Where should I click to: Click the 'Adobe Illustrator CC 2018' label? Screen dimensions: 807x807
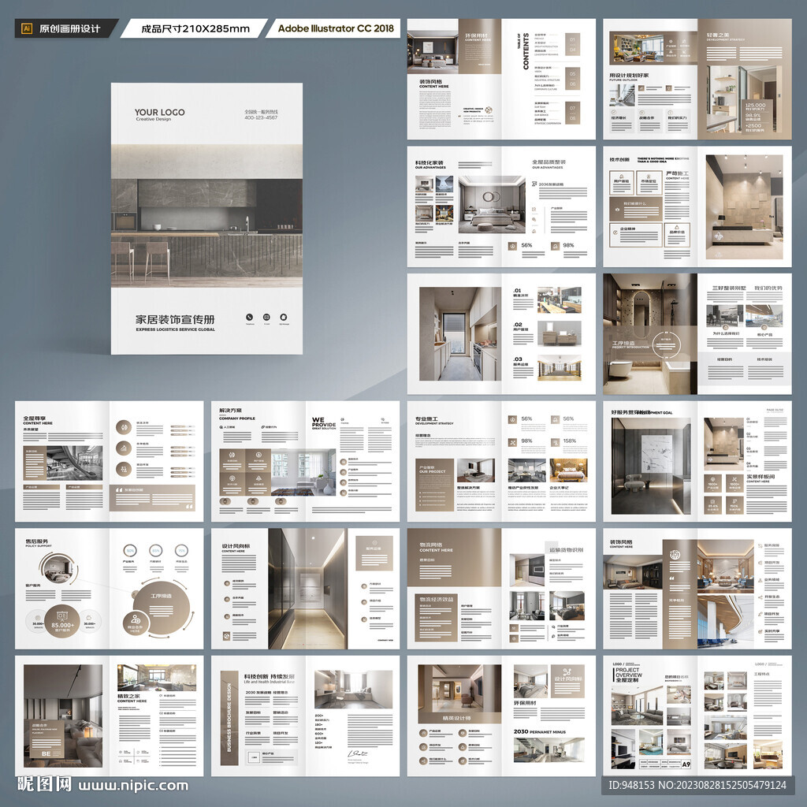point(336,28)
